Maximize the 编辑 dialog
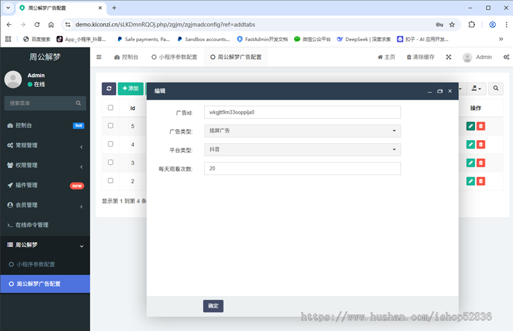The width and height of the screenshot is (513, 331). pos(440,91)
